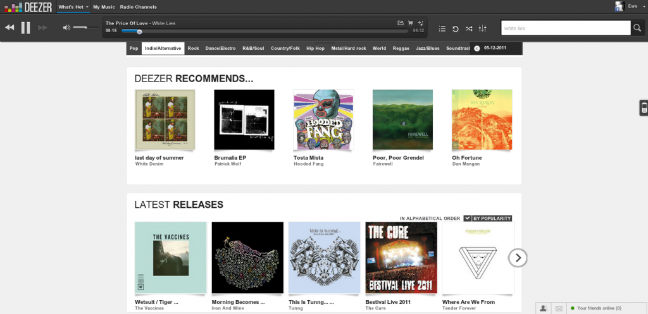Select the Hip Hop genre tab
Screen dimensions: 648x314
[x=315, y=48]
